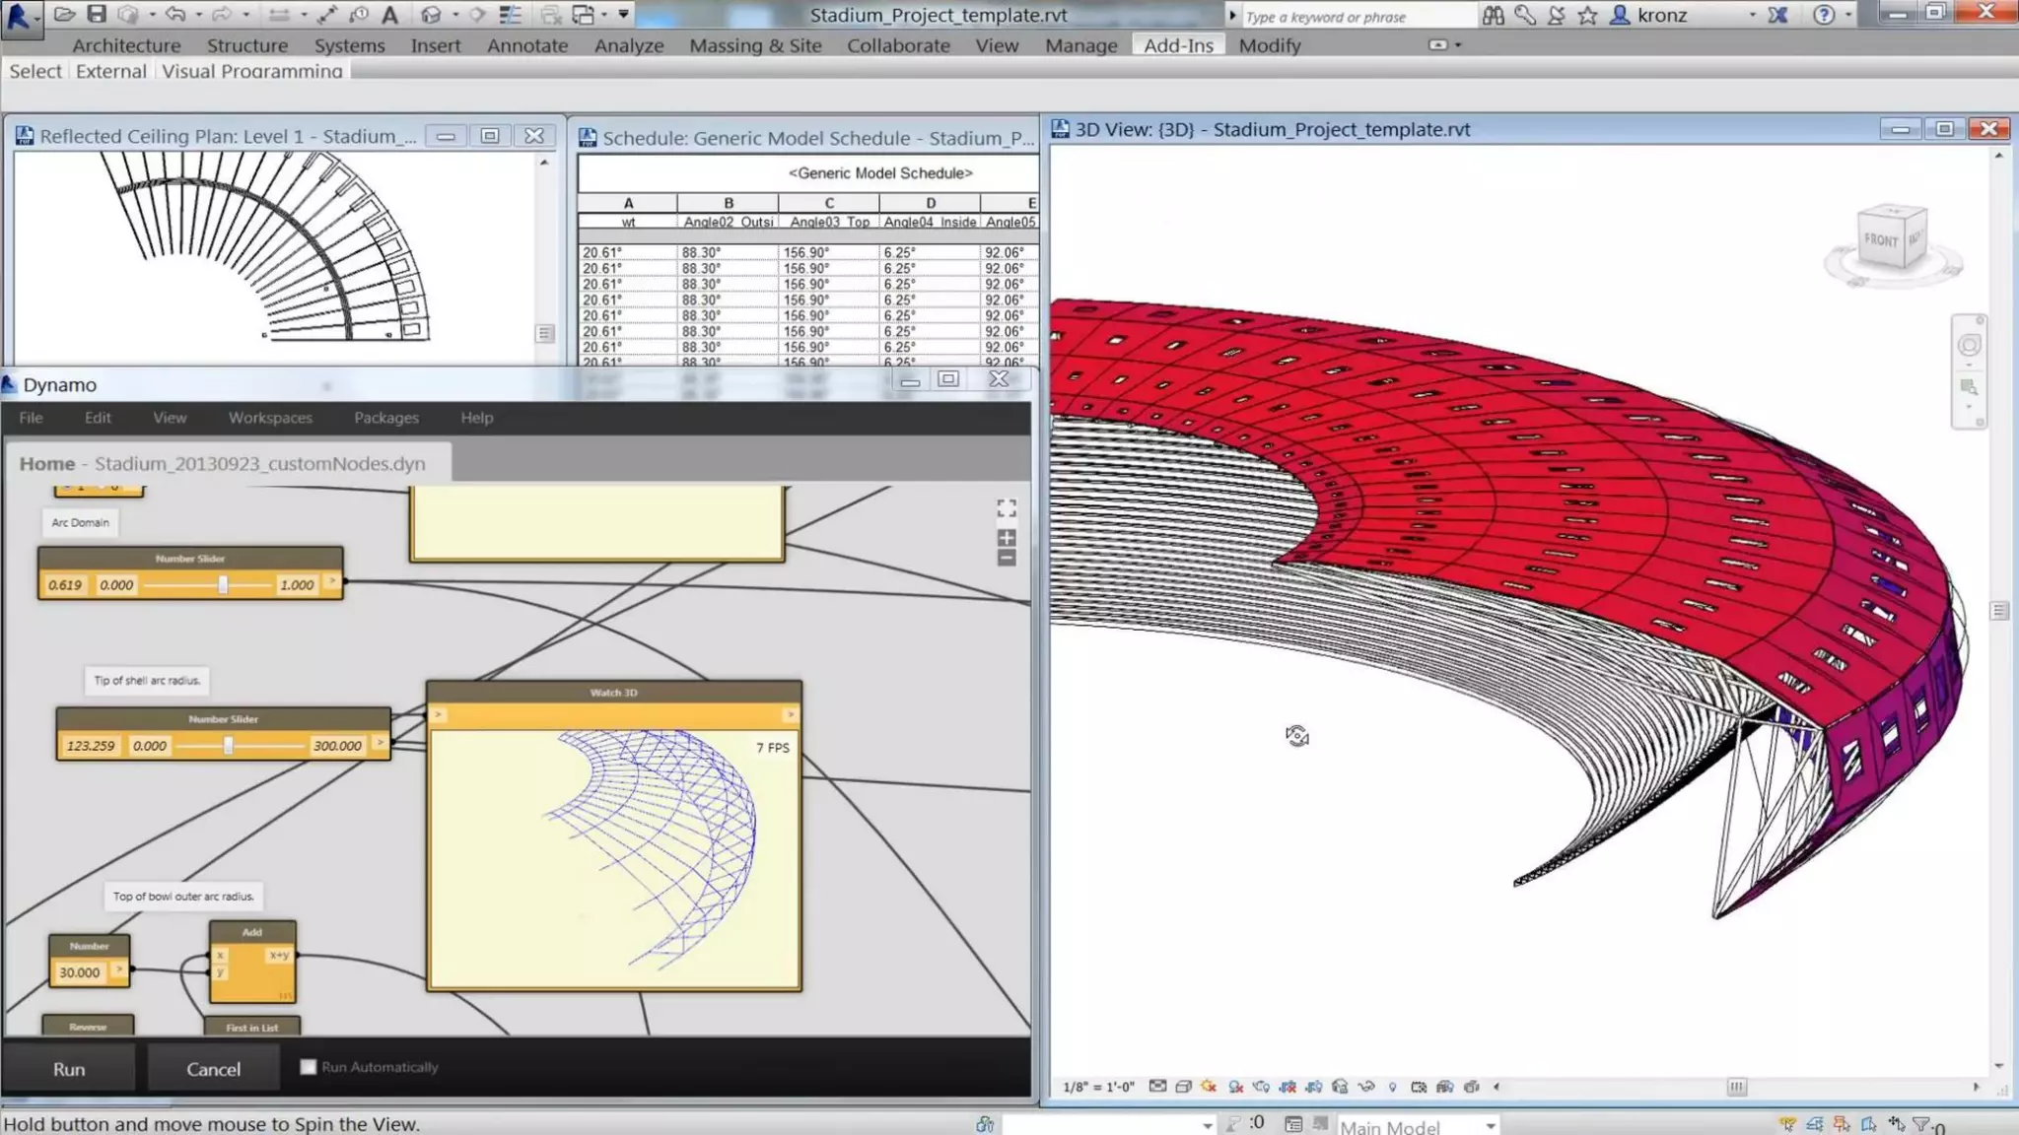This screenshot has width=2019, height=1135.
Task: Click the selection filter icon in status bar
Action: [x=1922, y=1124]
